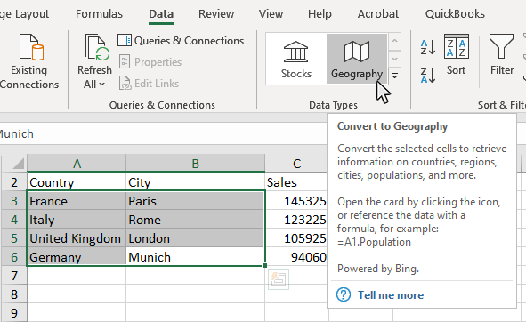Select the sales value 123225
This screenshot has height=322, width=526.
[x=296, y=220]
